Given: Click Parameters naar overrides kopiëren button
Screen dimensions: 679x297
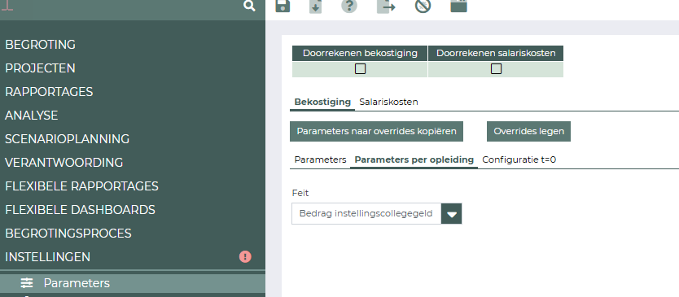Looking at the screenshot, I should (376, 131).
